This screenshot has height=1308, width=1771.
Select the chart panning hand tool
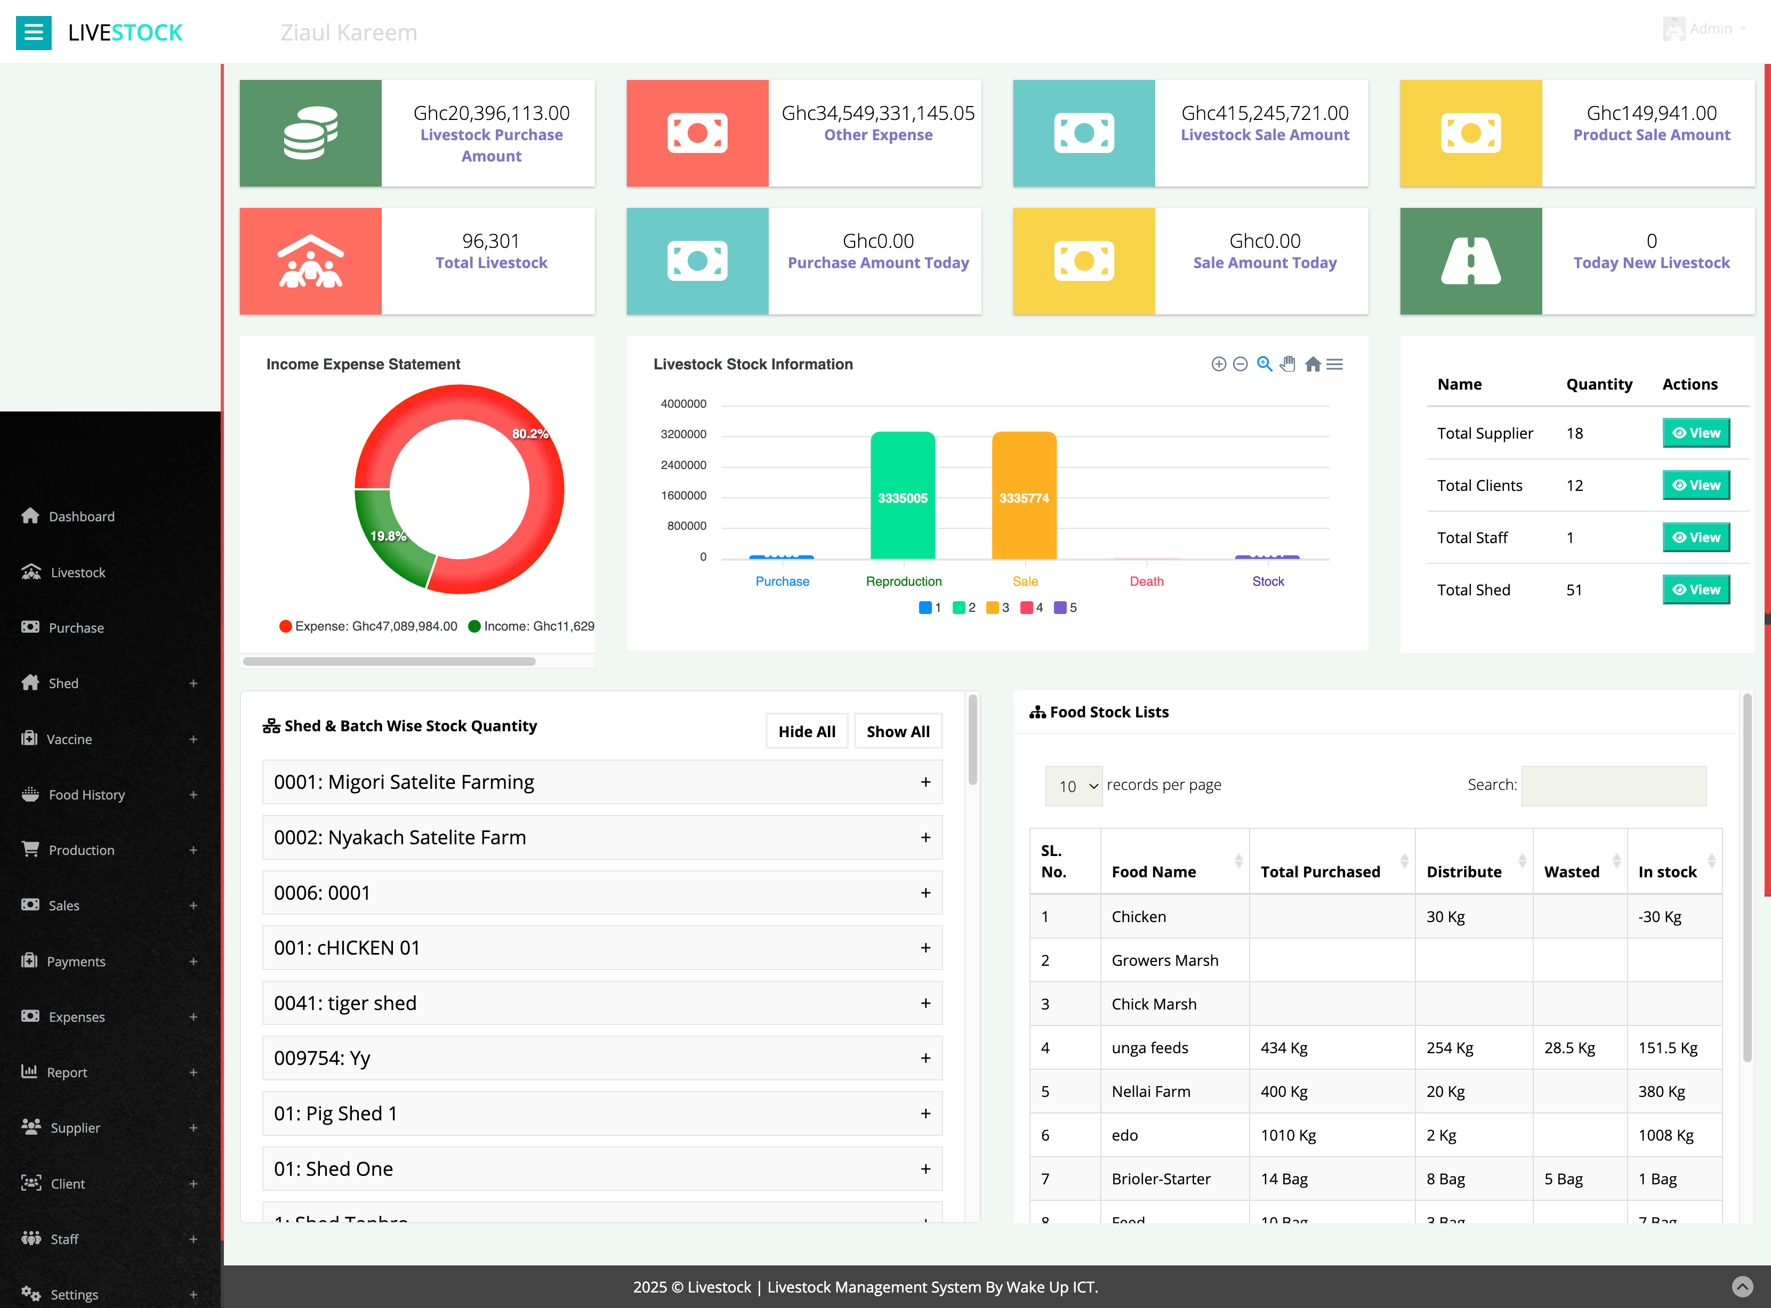pos(1288,364)
